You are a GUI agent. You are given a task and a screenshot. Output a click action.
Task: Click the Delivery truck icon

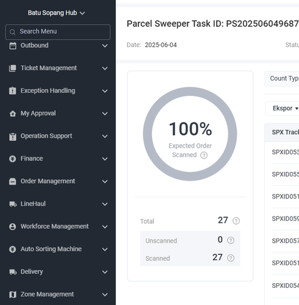(x=13, y=272)
